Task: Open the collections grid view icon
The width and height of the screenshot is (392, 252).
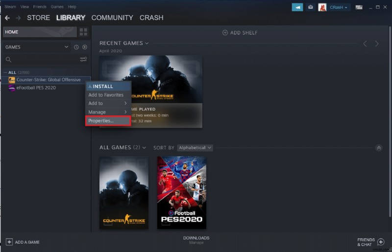Action: pyautogui.click(x=83, y=32)
